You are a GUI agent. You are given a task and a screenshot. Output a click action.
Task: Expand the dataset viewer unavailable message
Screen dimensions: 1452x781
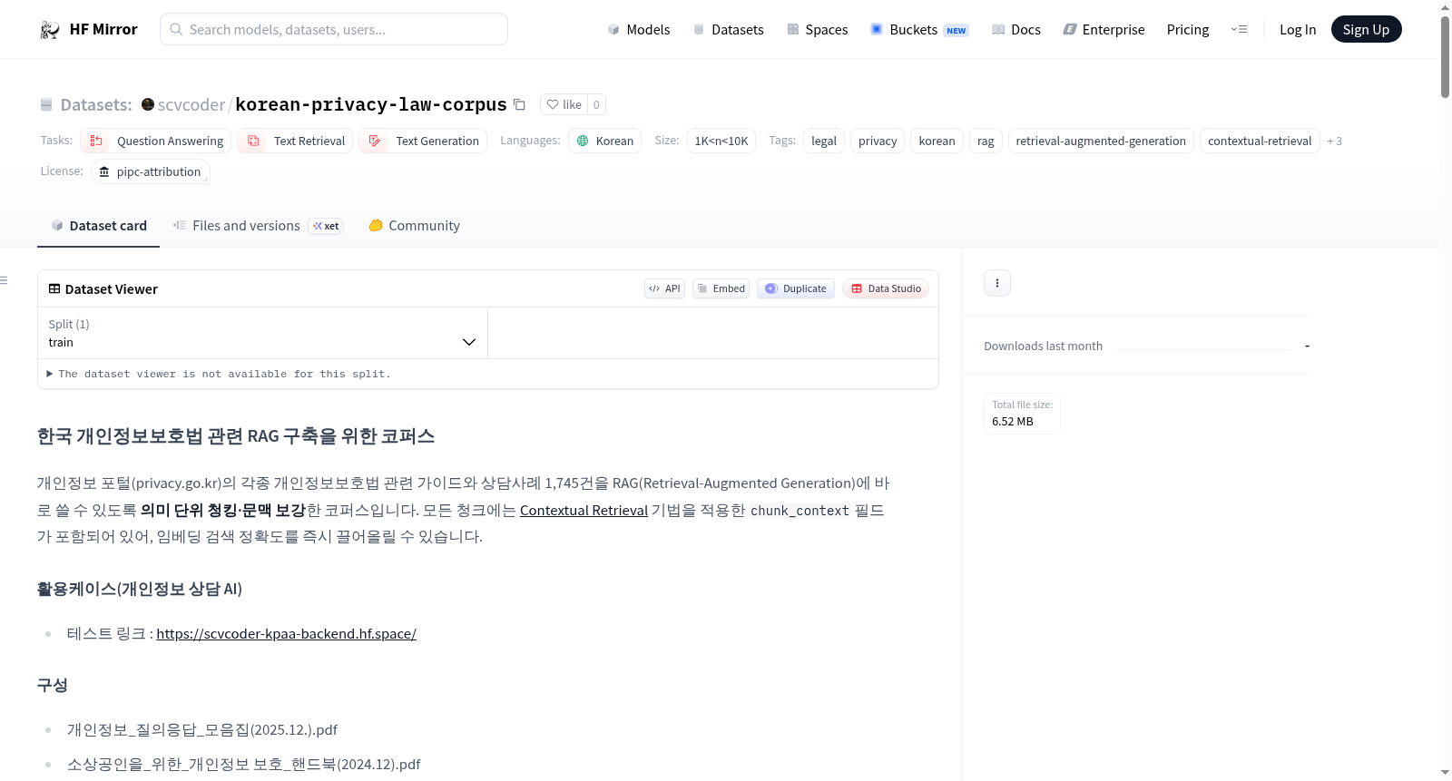coord(219,374)
